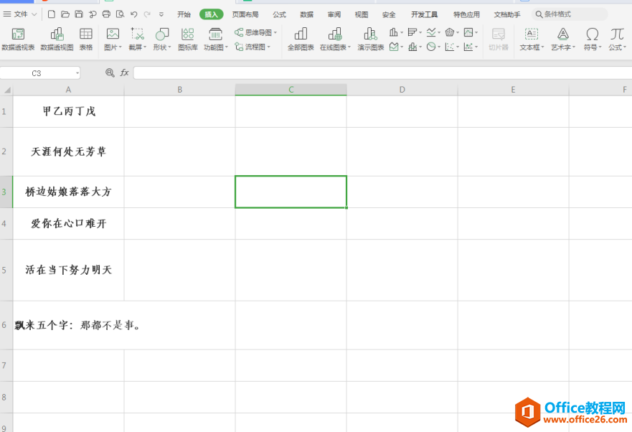The width and height of the screenshot is (632, 432).
Task: Click the formula bar input field
Action: [x=382, y=72]
